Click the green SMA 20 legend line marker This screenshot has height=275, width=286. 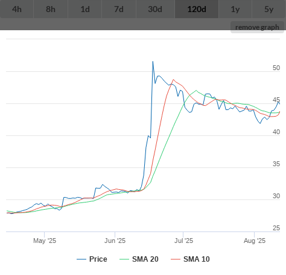click(124, 259)
